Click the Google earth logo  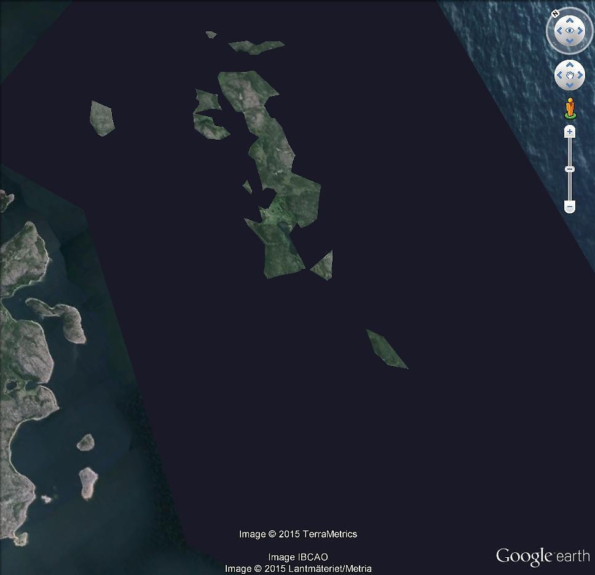[x=543, y=557]
